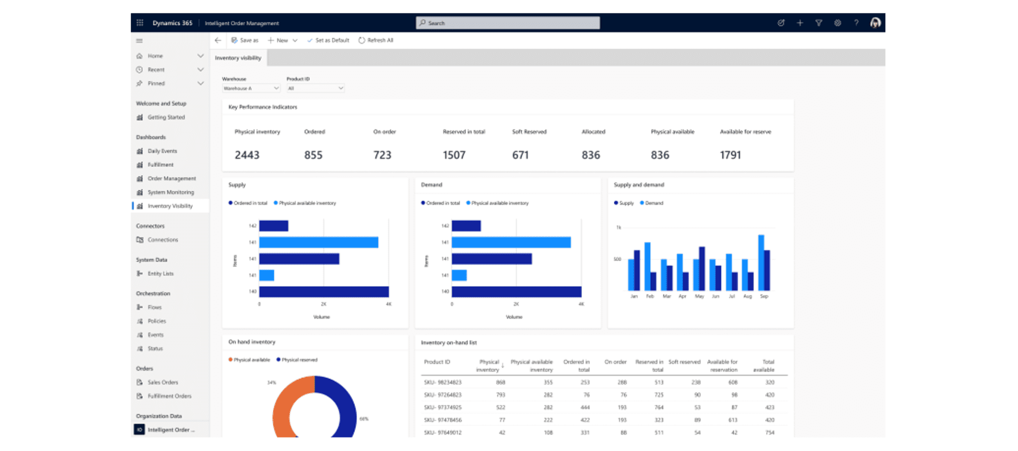Click the Intelligent Order area switcher icon

pos(139,430)
